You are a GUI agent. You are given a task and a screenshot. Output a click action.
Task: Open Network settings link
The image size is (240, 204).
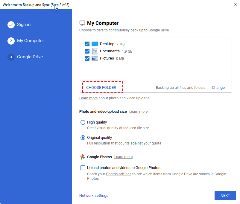94,196
